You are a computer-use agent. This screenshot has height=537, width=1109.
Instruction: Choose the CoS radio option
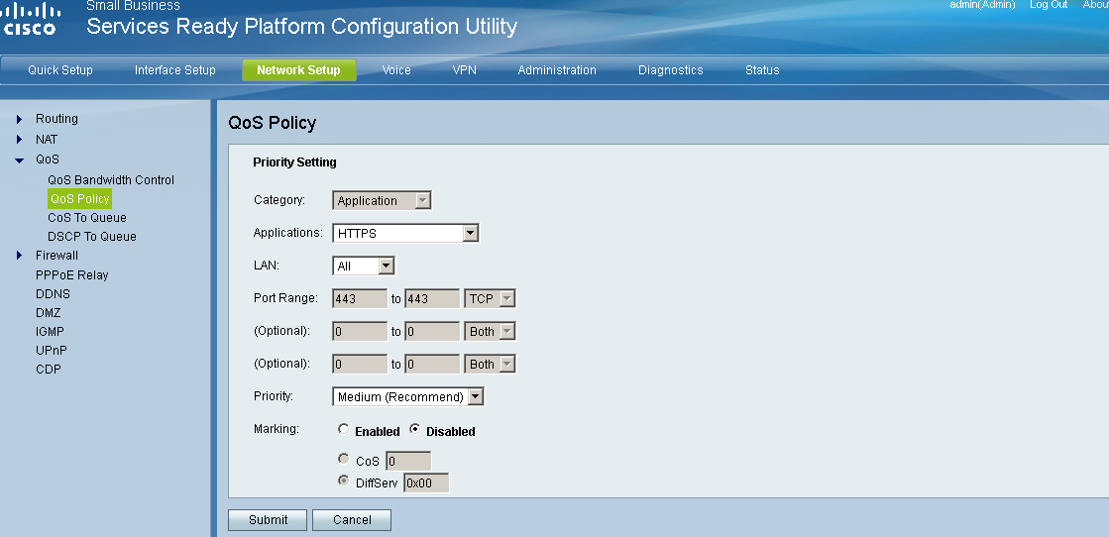tap(344, 460)
